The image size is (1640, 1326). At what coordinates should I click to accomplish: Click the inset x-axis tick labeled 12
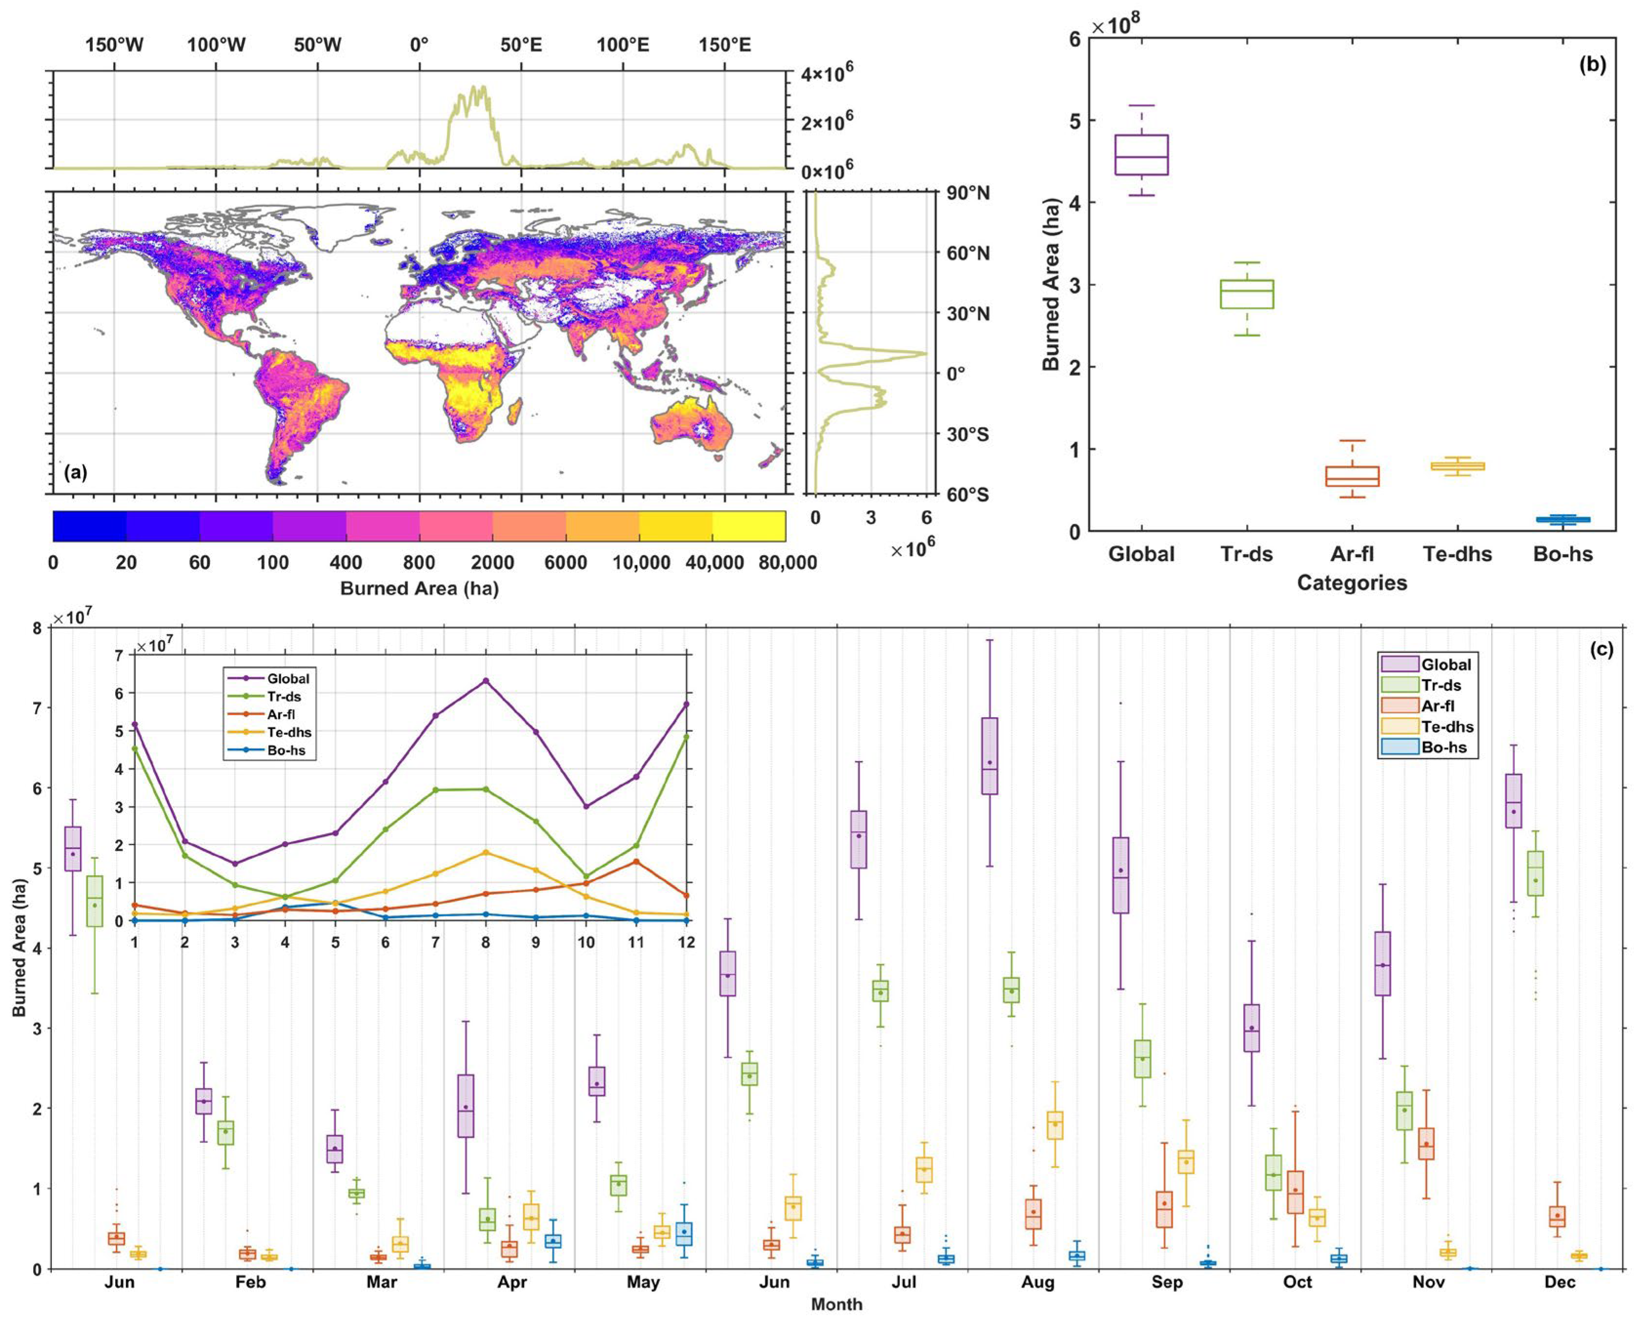(x=686, y=943)
